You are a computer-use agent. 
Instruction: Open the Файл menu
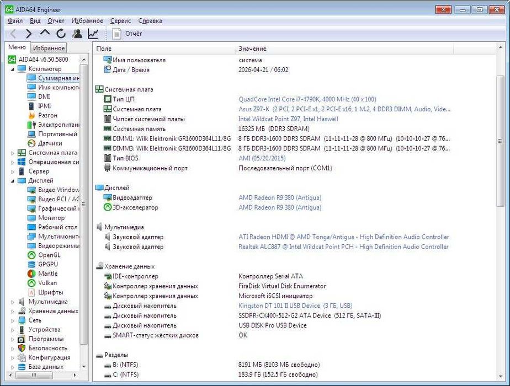(x=15, y=21)
